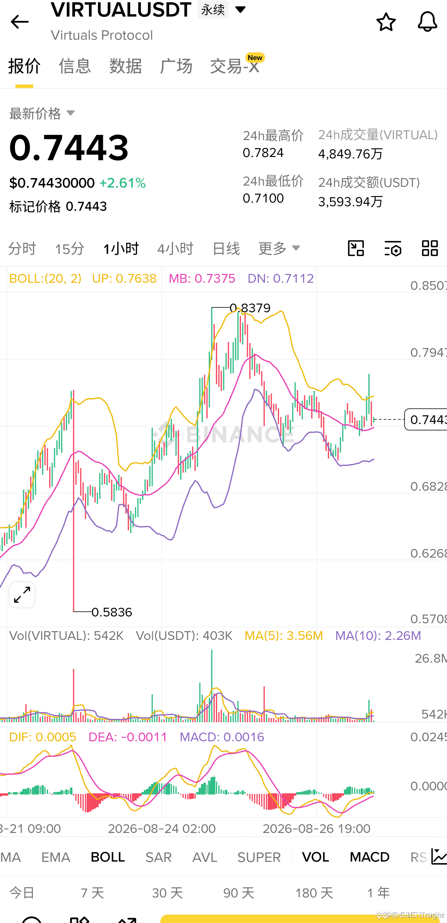Select the 30 天 performance range
The image size is (447, 923).
coord(168,892)
